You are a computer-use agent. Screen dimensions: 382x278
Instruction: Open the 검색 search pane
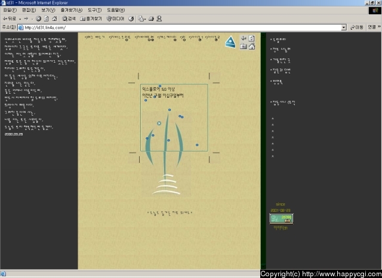69,18
